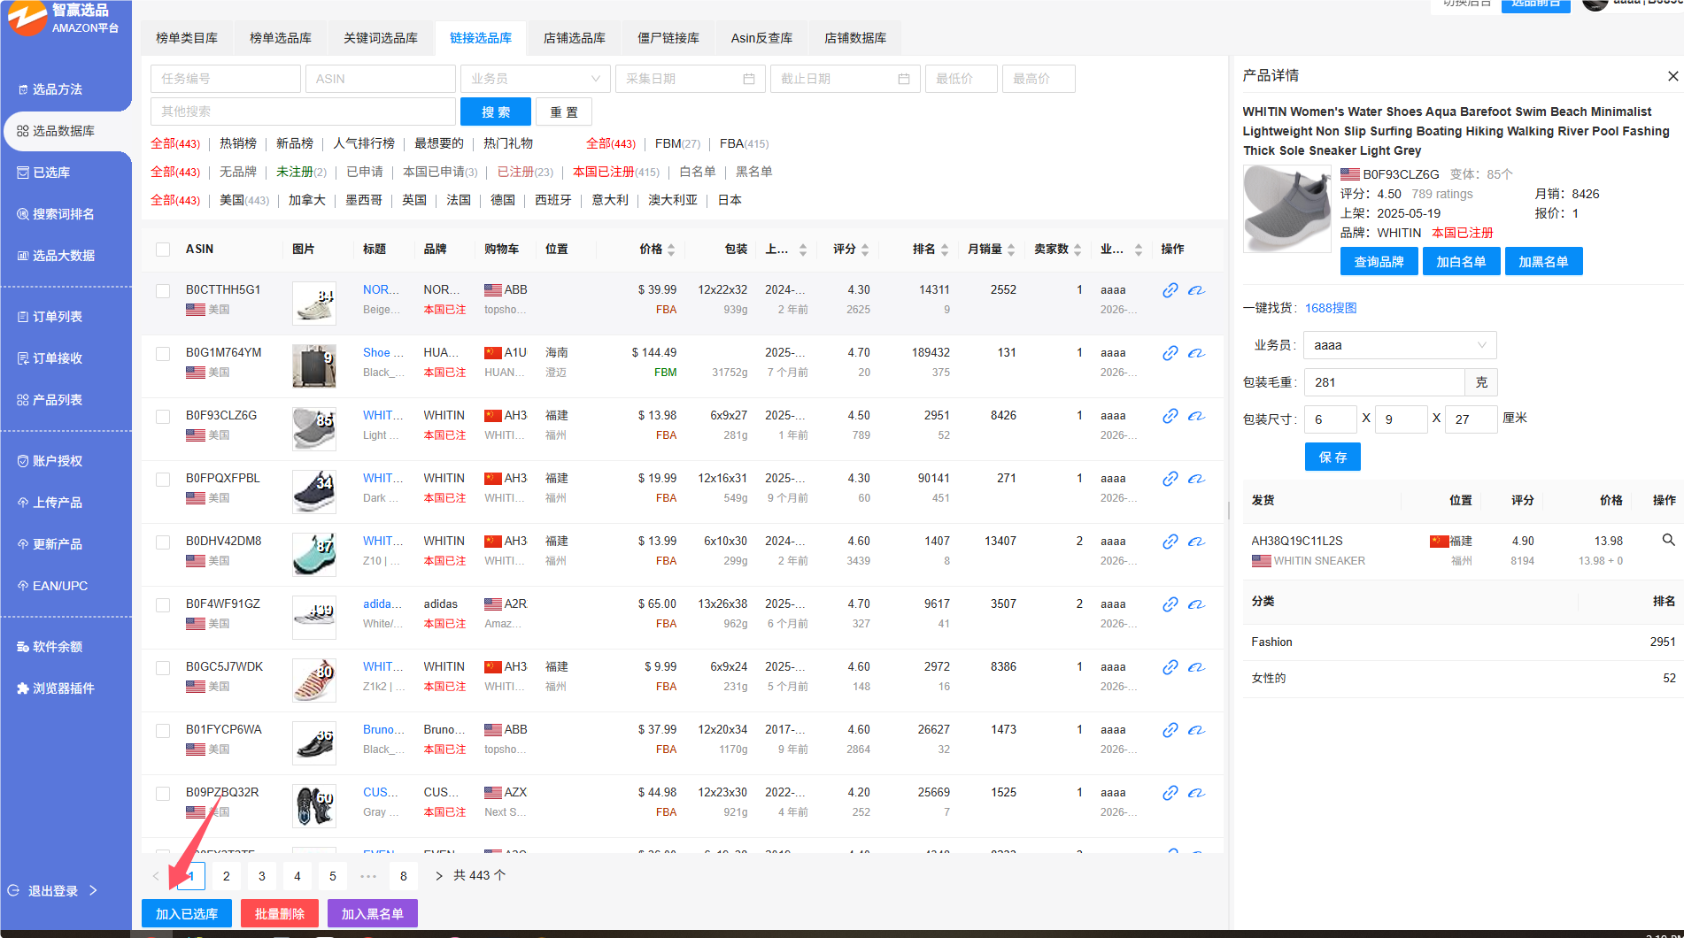Check the B0F93CLZ6G row checkbox
This screenshot has width=1684, height=938.
[x=163, y=417]
